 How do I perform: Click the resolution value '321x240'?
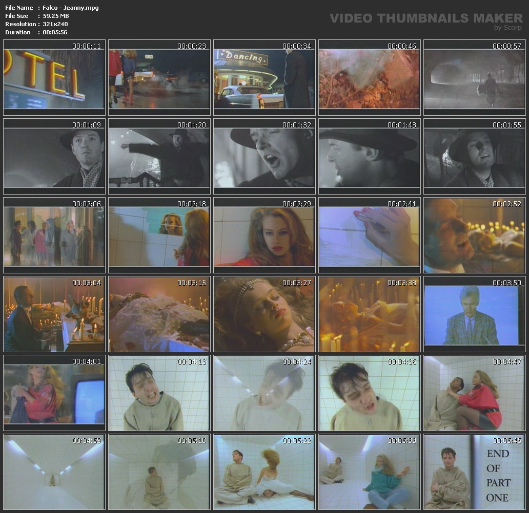tap(55, 24)
